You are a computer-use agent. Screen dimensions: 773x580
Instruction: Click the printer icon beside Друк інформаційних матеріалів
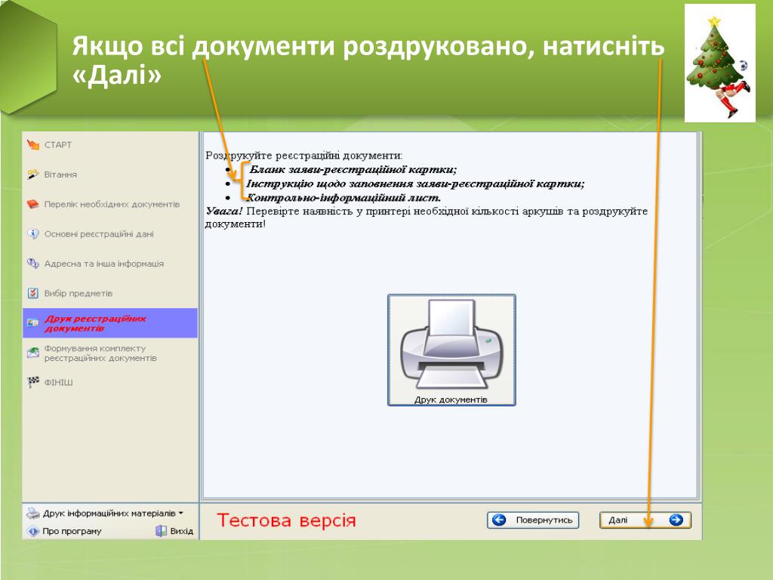pyautogui.click(x=33, y=514)
